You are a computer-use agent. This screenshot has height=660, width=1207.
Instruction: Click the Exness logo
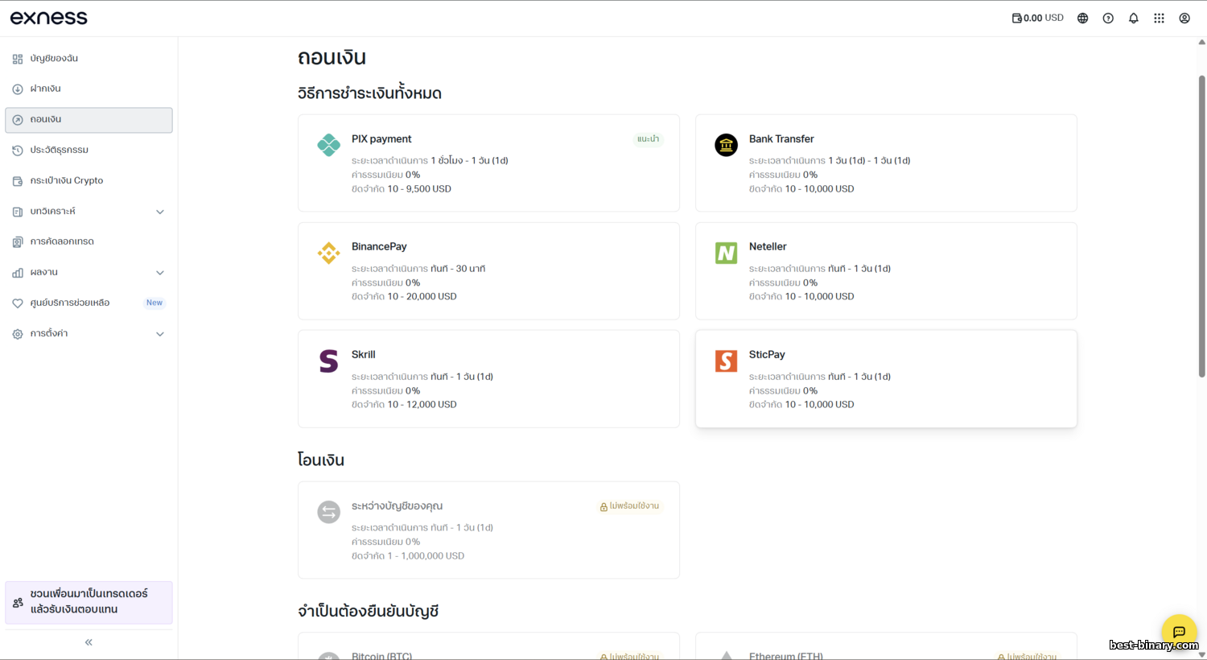click(x=49, y=18)
